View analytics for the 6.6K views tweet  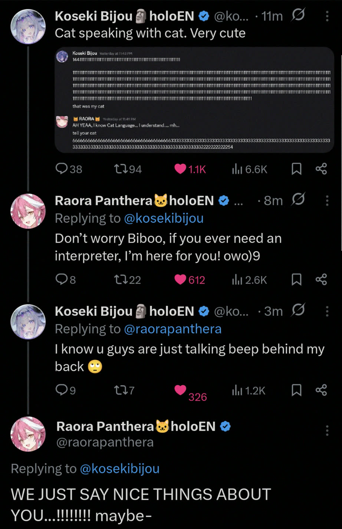(237, 169)
